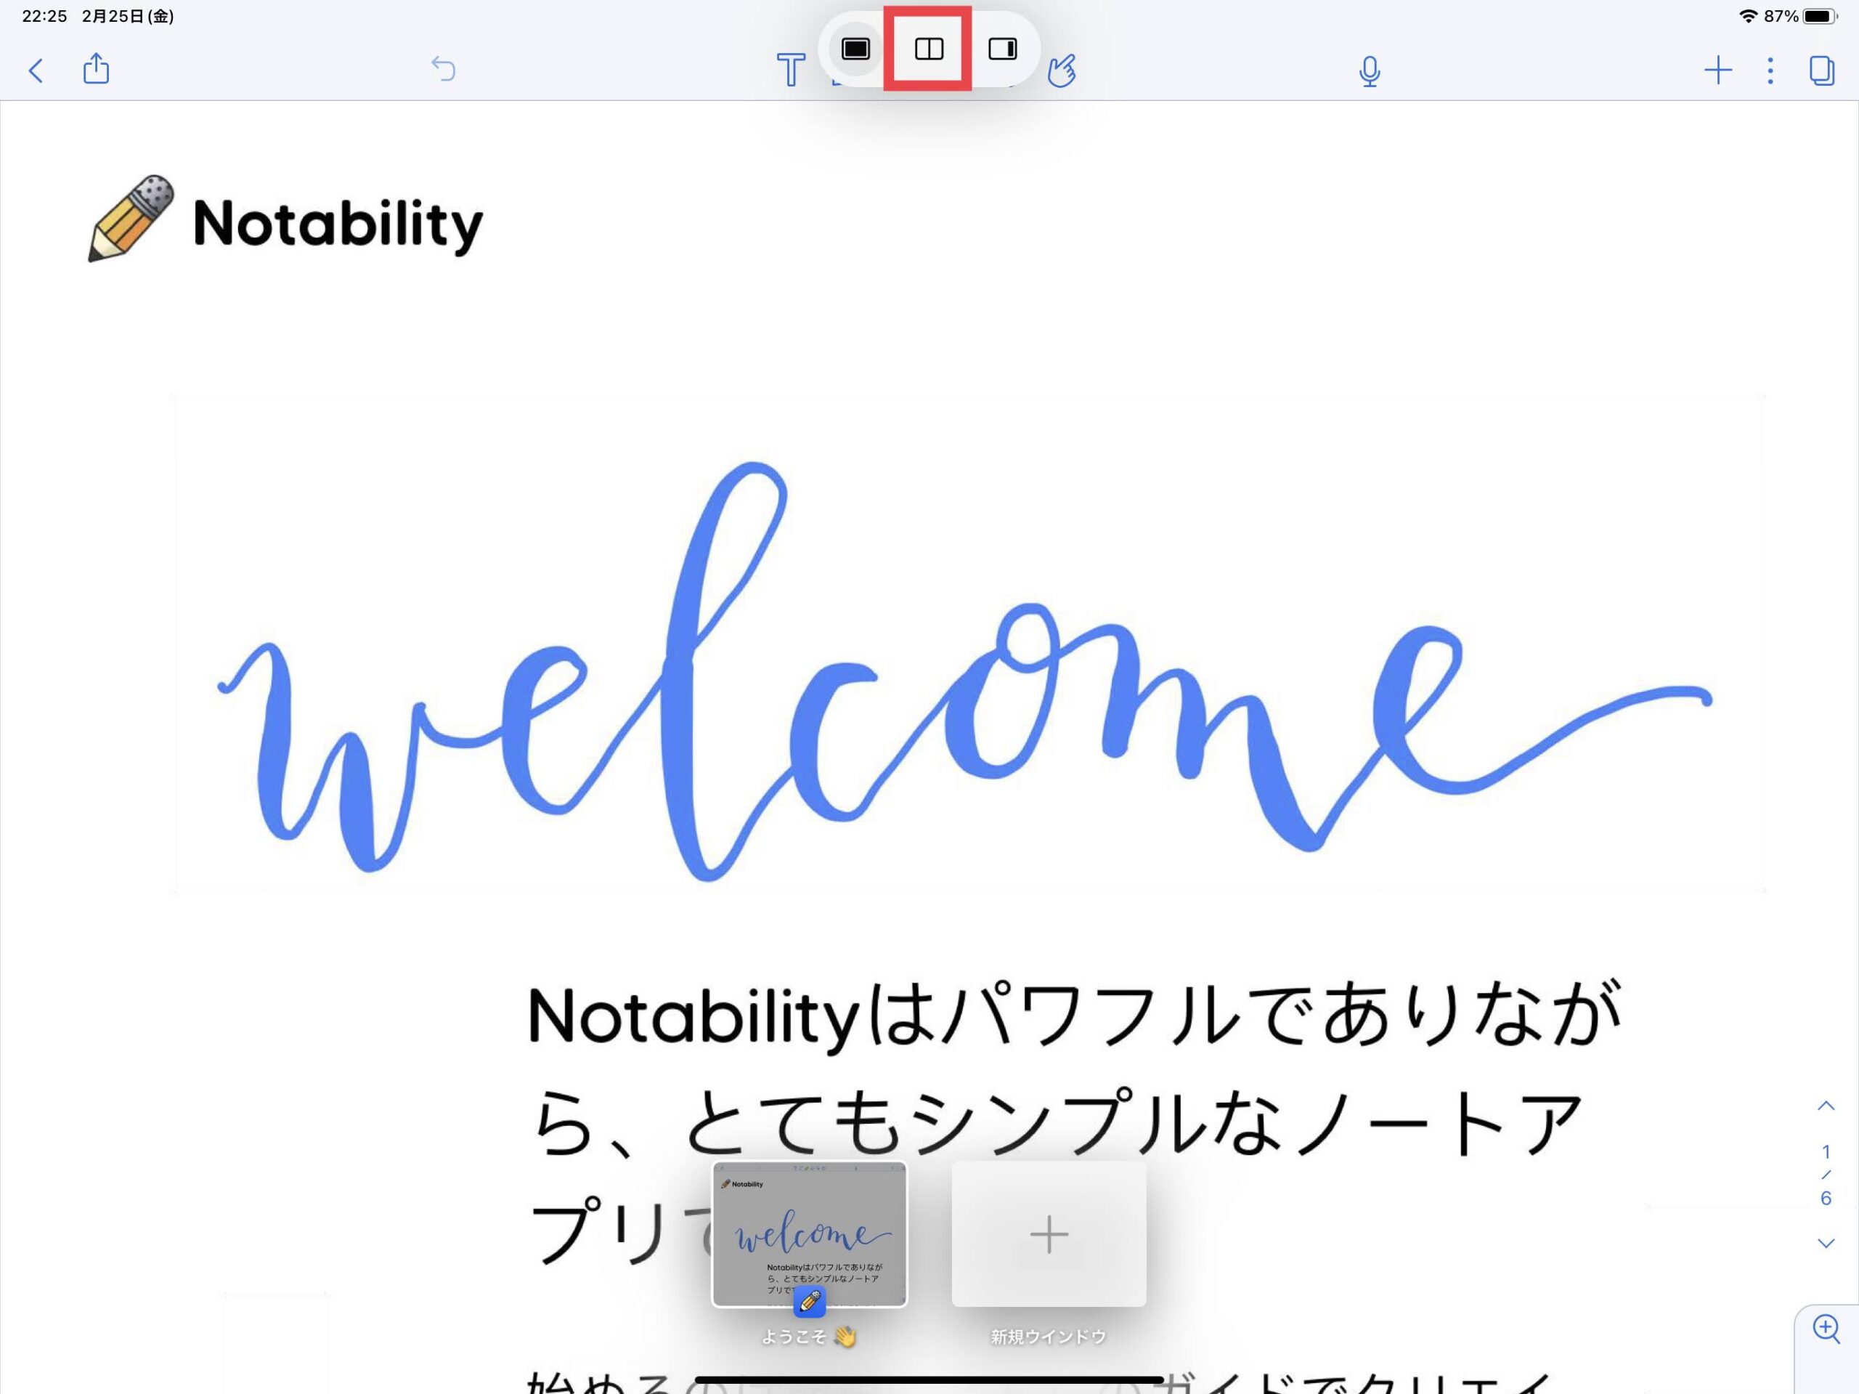This screenshot has width=1859, height=1394.
Task: Open the three-dot more options menu
Action: pos(1770,70)
